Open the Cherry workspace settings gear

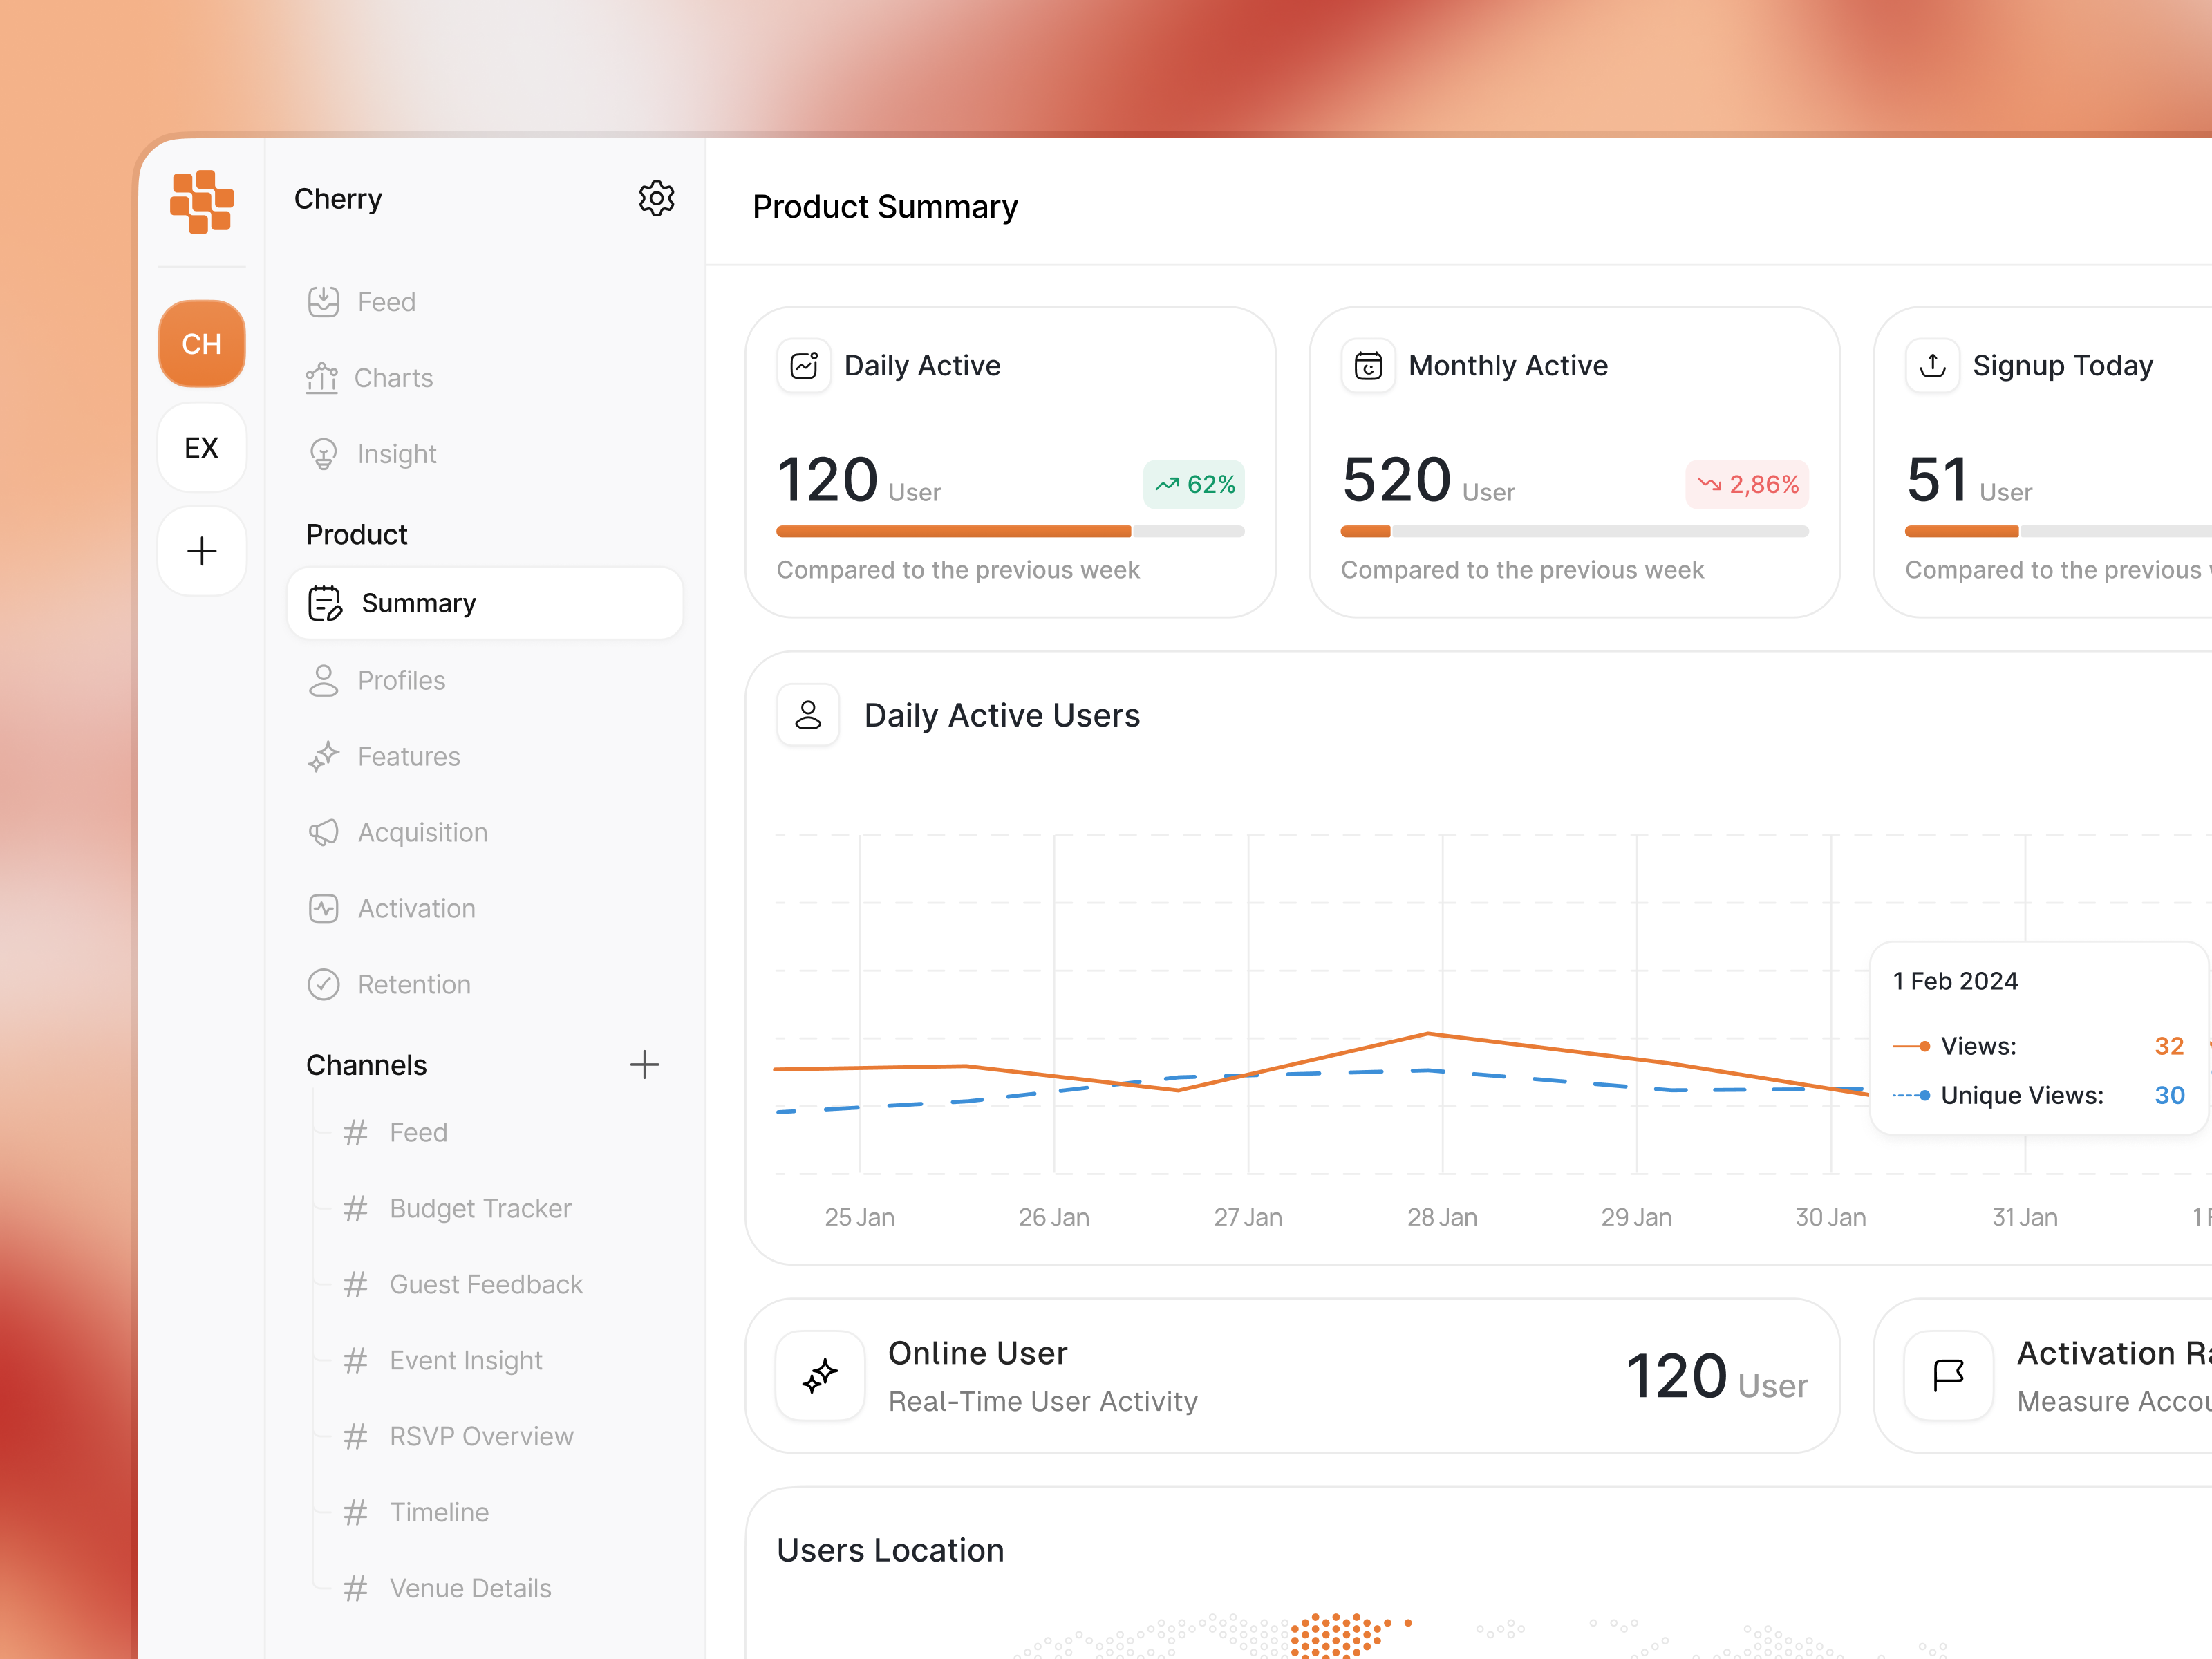[657, 197]
